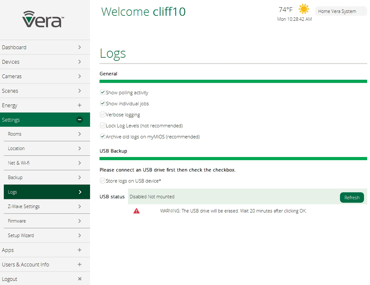Viewport: 370px width, 285px height.
Task: Click the Rooms chevron arrow
Action: (80, 134)
